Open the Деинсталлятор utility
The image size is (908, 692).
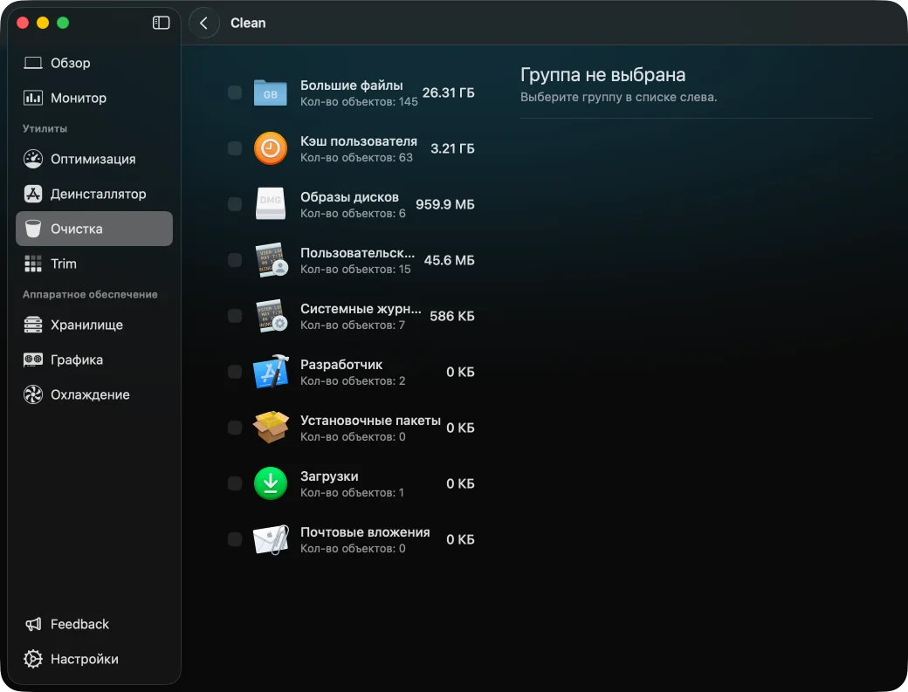[94, 194]
